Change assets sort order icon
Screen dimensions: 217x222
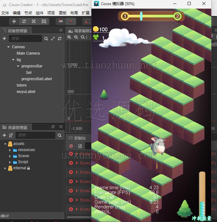click(x=11, y=135)
